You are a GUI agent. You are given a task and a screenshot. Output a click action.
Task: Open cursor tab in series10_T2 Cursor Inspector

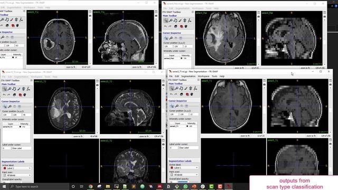5,106
